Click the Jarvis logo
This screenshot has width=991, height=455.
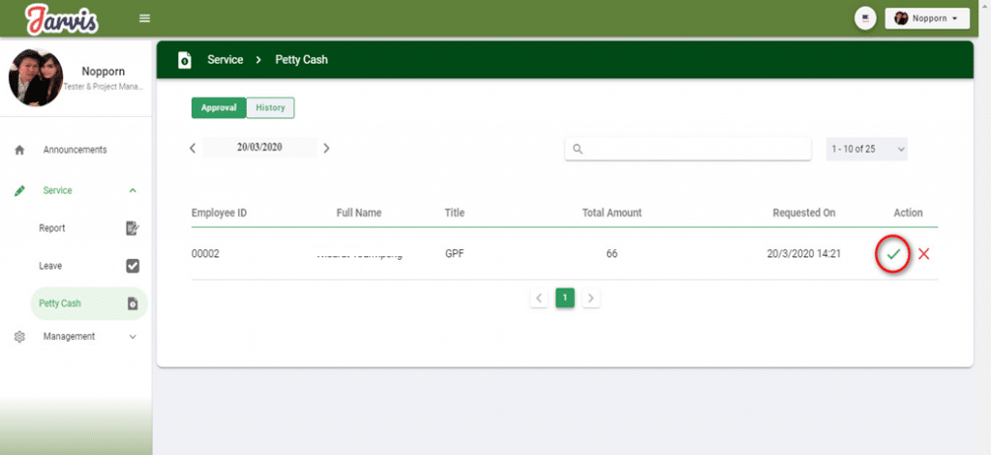(62, 18)
